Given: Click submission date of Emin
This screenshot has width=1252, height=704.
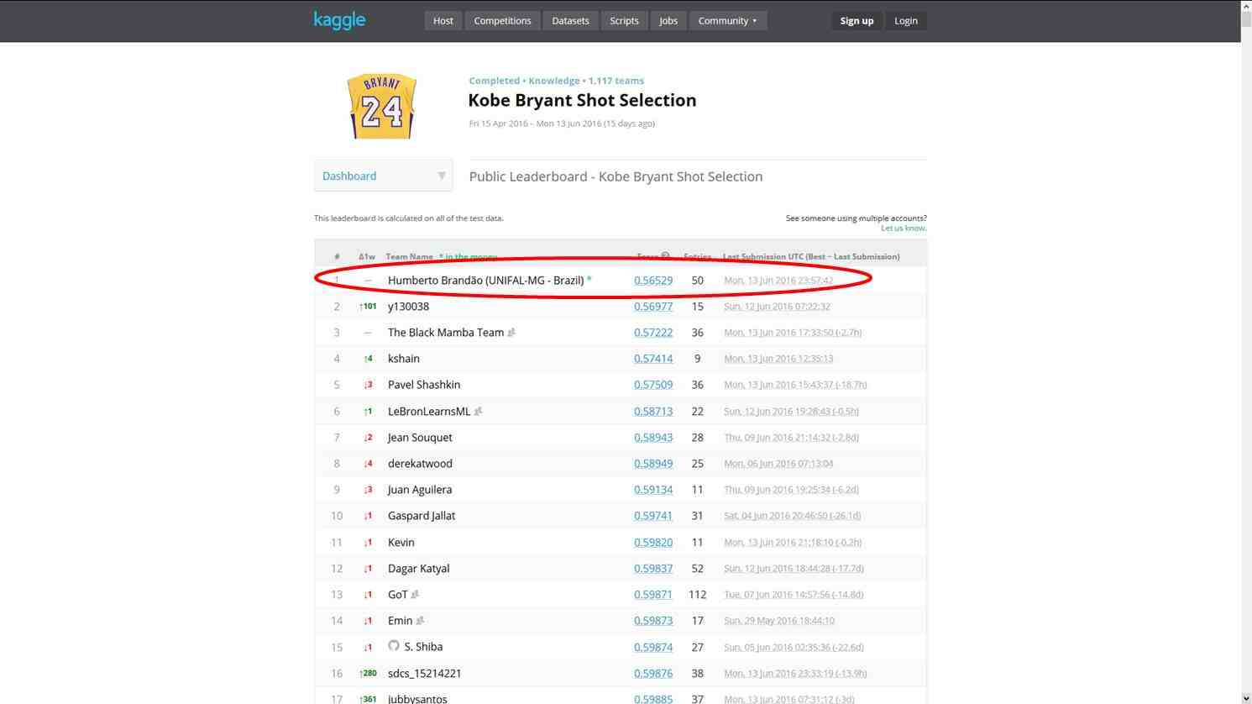Looking at the screenshot, I should coord(779,621).
